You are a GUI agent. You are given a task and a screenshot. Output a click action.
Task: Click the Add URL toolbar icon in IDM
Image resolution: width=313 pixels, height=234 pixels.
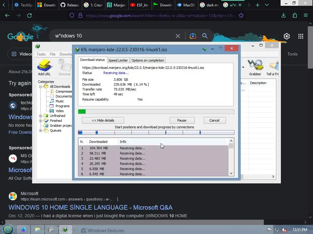(x=44, y=67)
